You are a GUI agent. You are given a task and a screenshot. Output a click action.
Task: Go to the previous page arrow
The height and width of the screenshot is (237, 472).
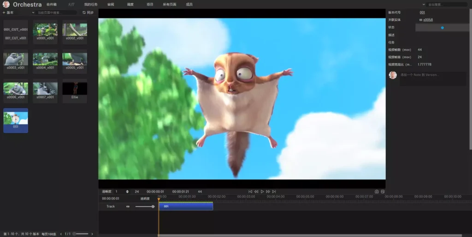61,234
